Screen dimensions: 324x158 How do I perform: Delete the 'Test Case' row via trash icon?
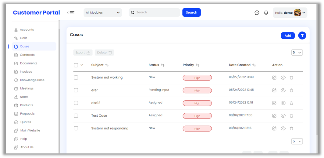coord(291,116)
